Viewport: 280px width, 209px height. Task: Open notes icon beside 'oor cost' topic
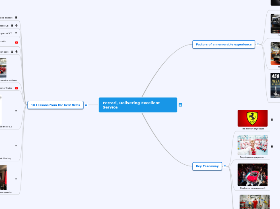(x=12, y=51)
